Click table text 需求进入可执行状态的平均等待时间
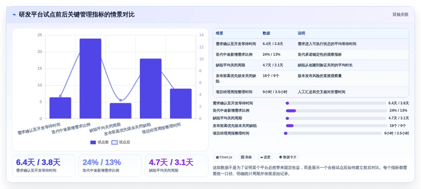Viewport: 421px width, 189px height. pos(327,44)
